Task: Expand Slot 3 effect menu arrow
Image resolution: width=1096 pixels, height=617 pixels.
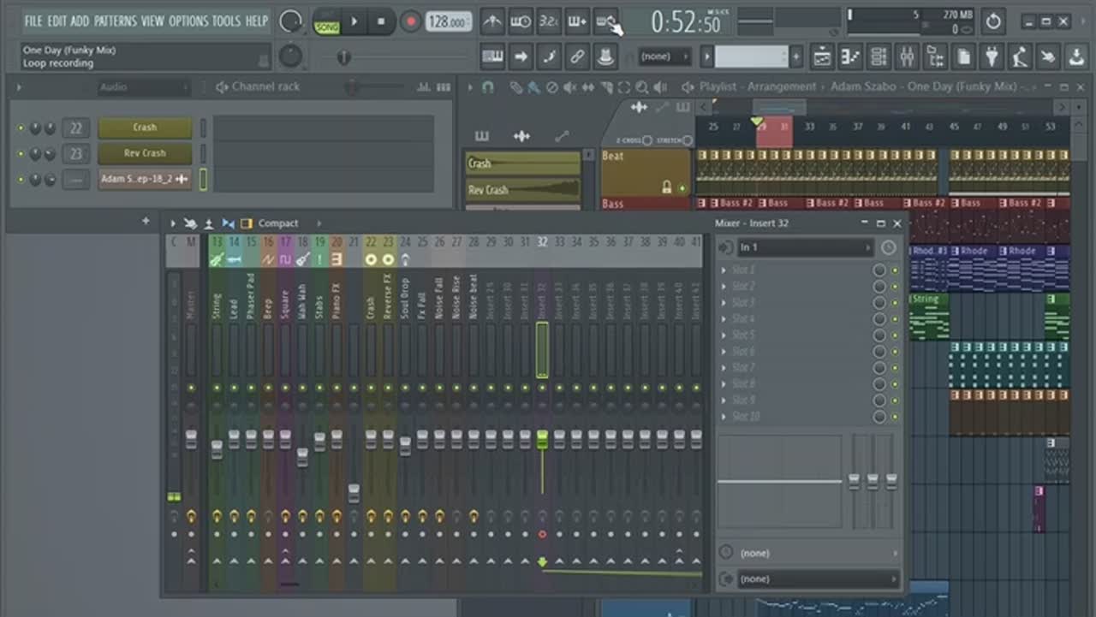Action: (x=724, y=303)
